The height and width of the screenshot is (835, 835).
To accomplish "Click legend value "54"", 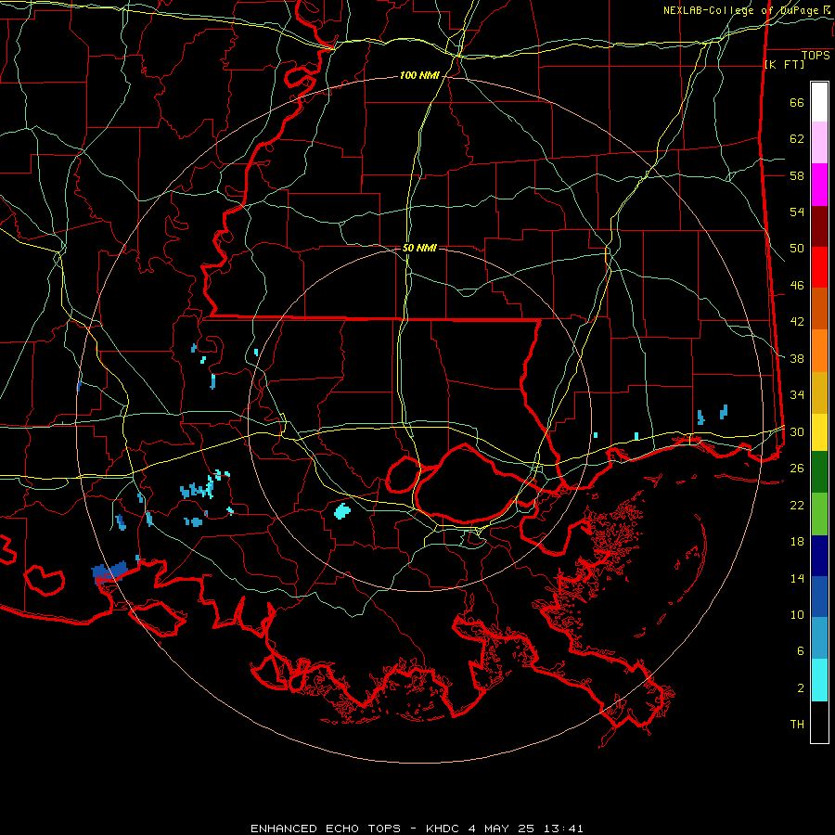I will click(797, 212).
